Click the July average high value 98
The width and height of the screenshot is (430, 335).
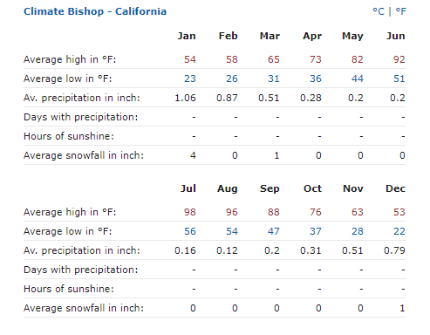click(x=190, y=212)
